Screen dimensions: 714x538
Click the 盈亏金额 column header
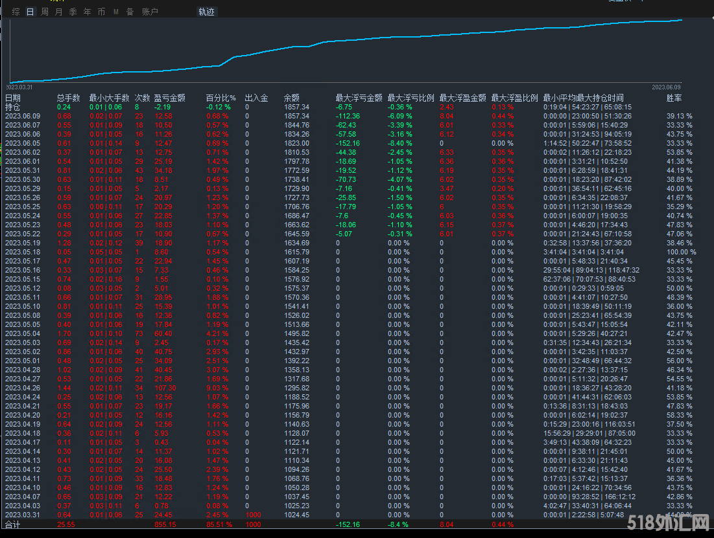click(x=169, y=98)
